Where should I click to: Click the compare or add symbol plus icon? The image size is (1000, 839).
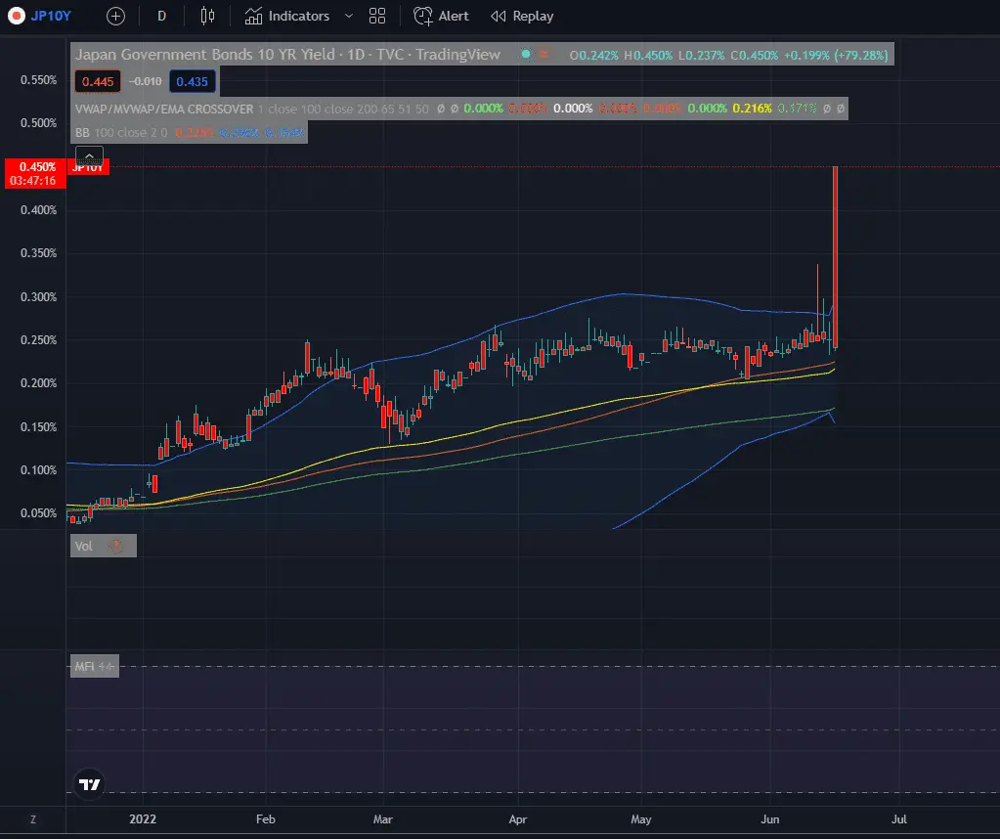(115, 16)
